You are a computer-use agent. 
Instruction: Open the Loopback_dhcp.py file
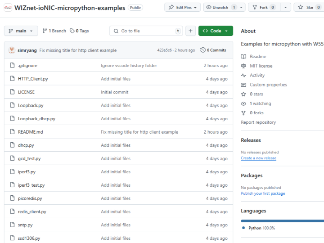[36, 119]
